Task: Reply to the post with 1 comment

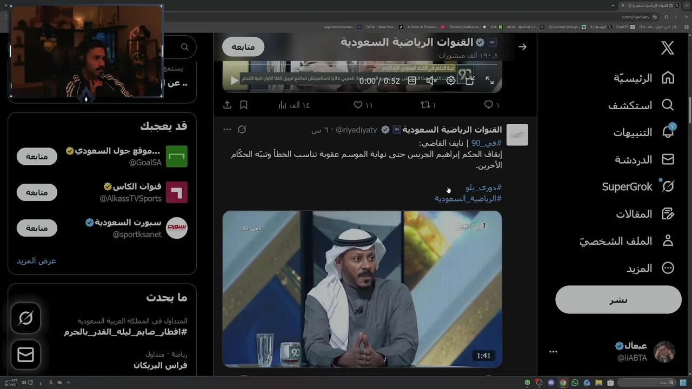Action: (491, 105)
